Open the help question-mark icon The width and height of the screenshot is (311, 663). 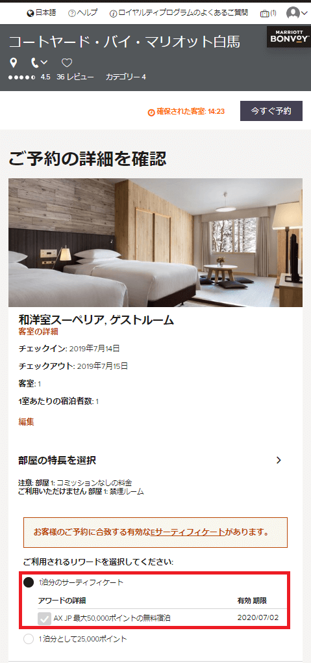pos(71,14)
